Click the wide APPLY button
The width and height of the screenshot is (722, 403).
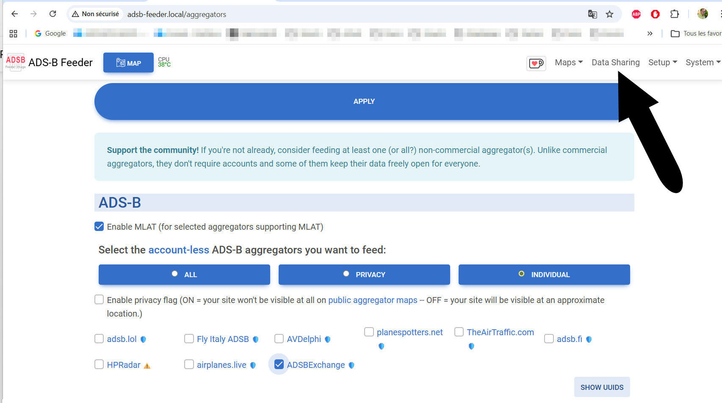click(x=364, y=101)
